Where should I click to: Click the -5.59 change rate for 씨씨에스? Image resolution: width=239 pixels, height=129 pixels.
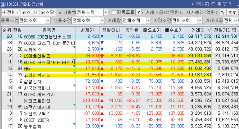[135, 49]
